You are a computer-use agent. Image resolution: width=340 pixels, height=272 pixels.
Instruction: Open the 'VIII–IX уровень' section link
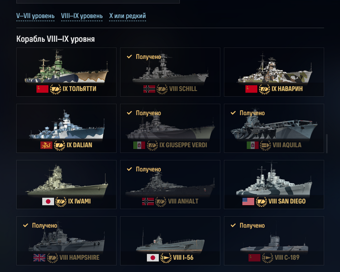tap(82, 16)
